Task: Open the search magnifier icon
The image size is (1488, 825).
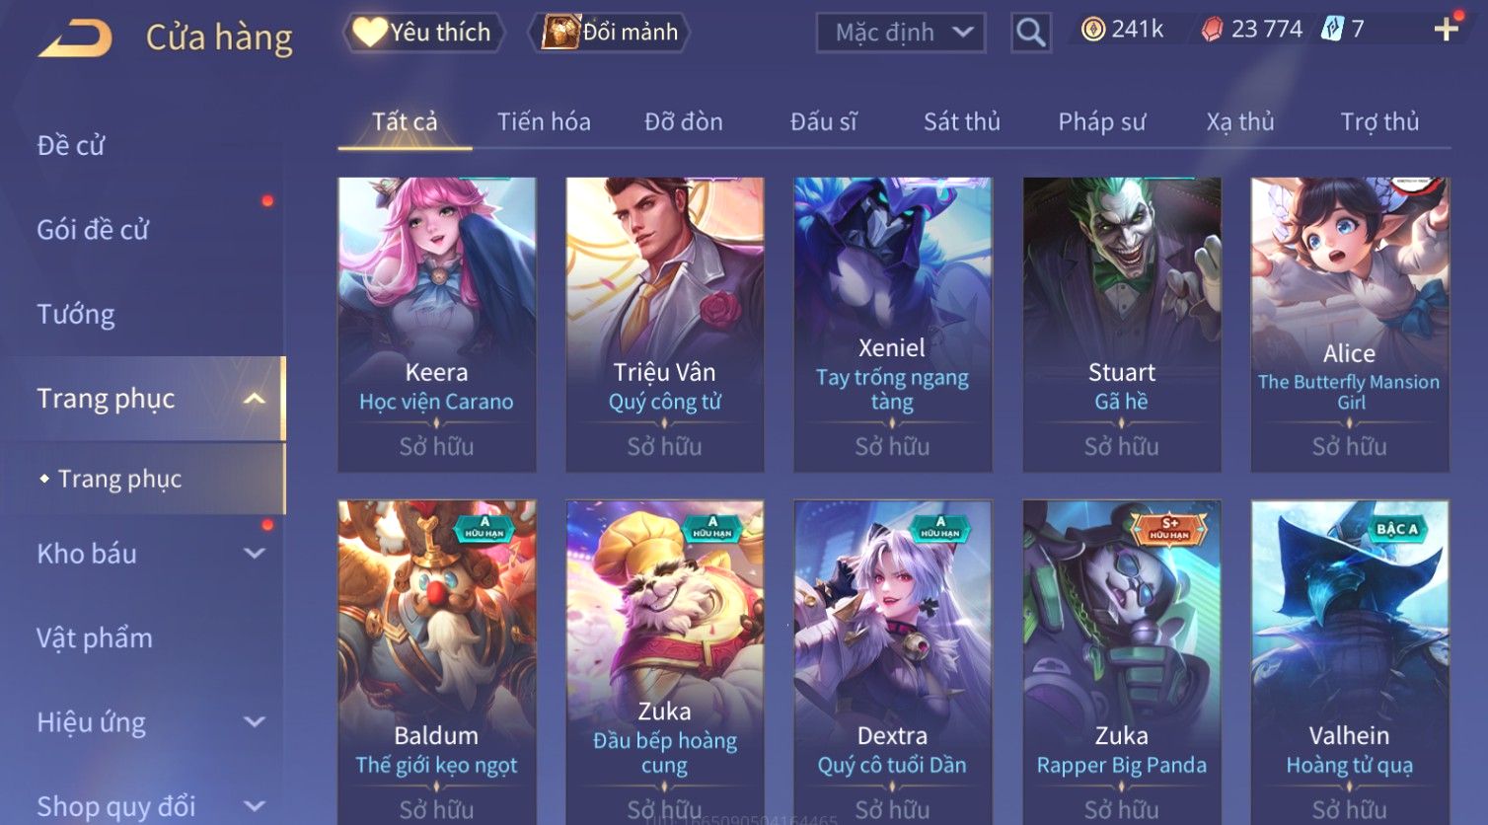Action: pos(1030,33)
